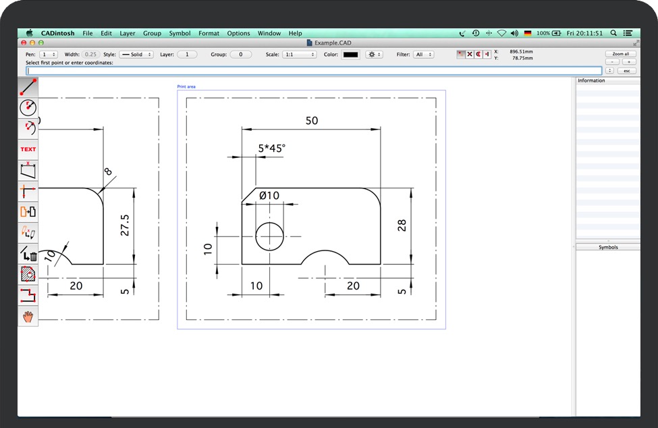
Task: Click the black Color swatch
Action: (x=350, y=55)
